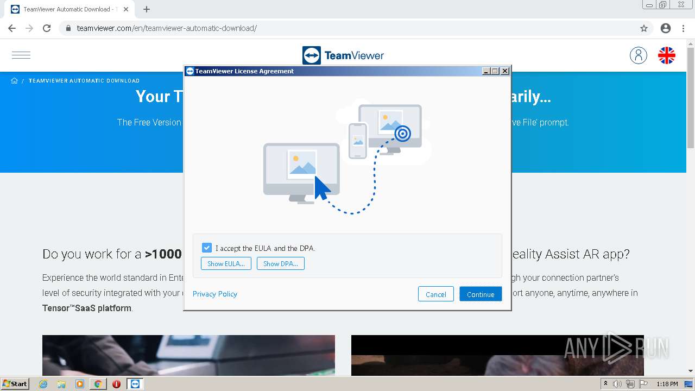Bookmark this page with star icon
The image size is (695, 391).
644,28
